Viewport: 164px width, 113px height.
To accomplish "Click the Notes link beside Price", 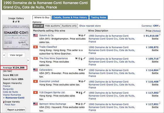I will (x=156, y=31).
